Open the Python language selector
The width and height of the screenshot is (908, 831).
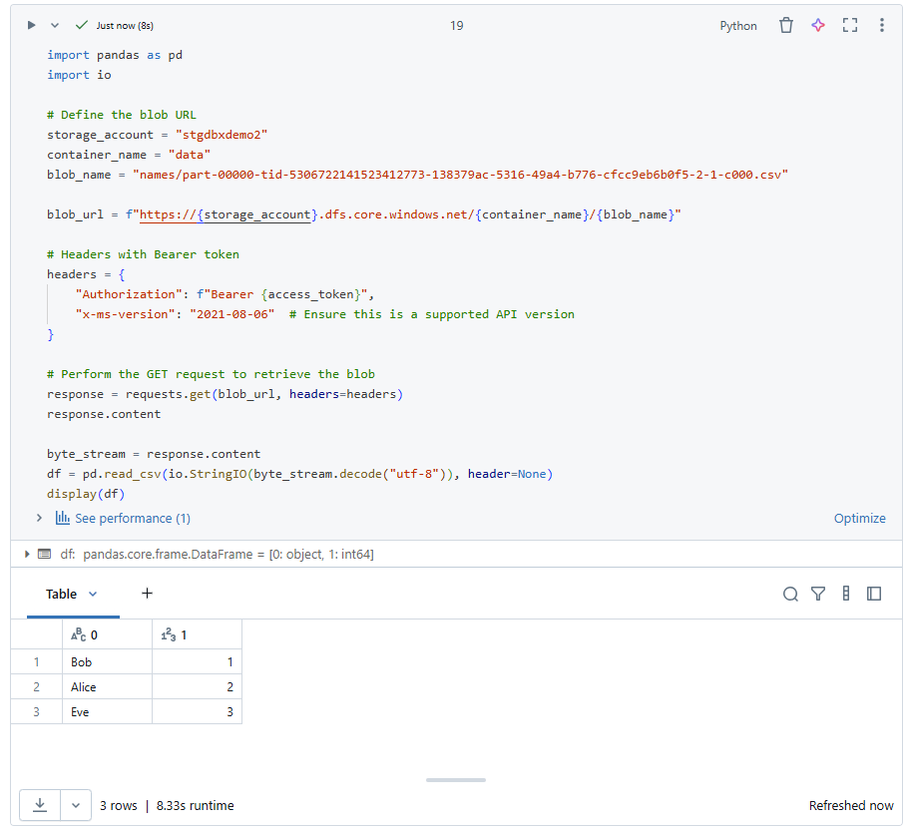click(738, 25)
